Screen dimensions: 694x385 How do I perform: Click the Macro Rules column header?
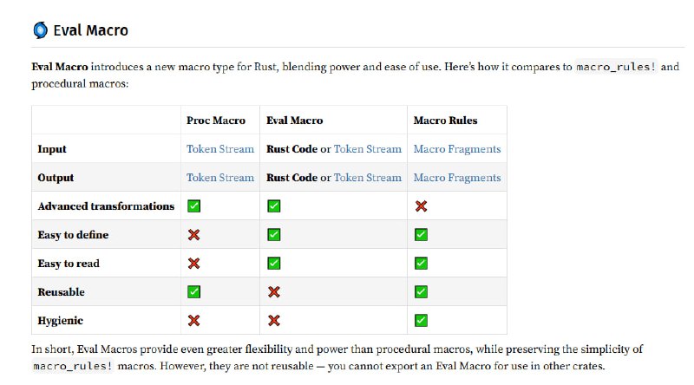(x=445, y=121)
